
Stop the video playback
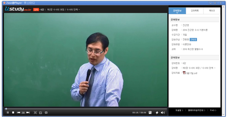click(13, 112)
